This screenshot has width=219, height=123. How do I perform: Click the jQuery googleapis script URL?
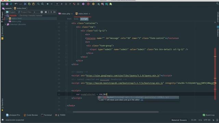123,76
